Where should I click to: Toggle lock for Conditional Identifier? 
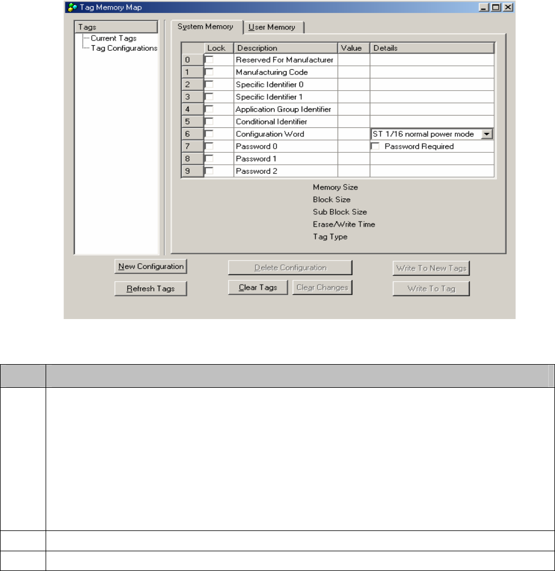tap(209, 122)
